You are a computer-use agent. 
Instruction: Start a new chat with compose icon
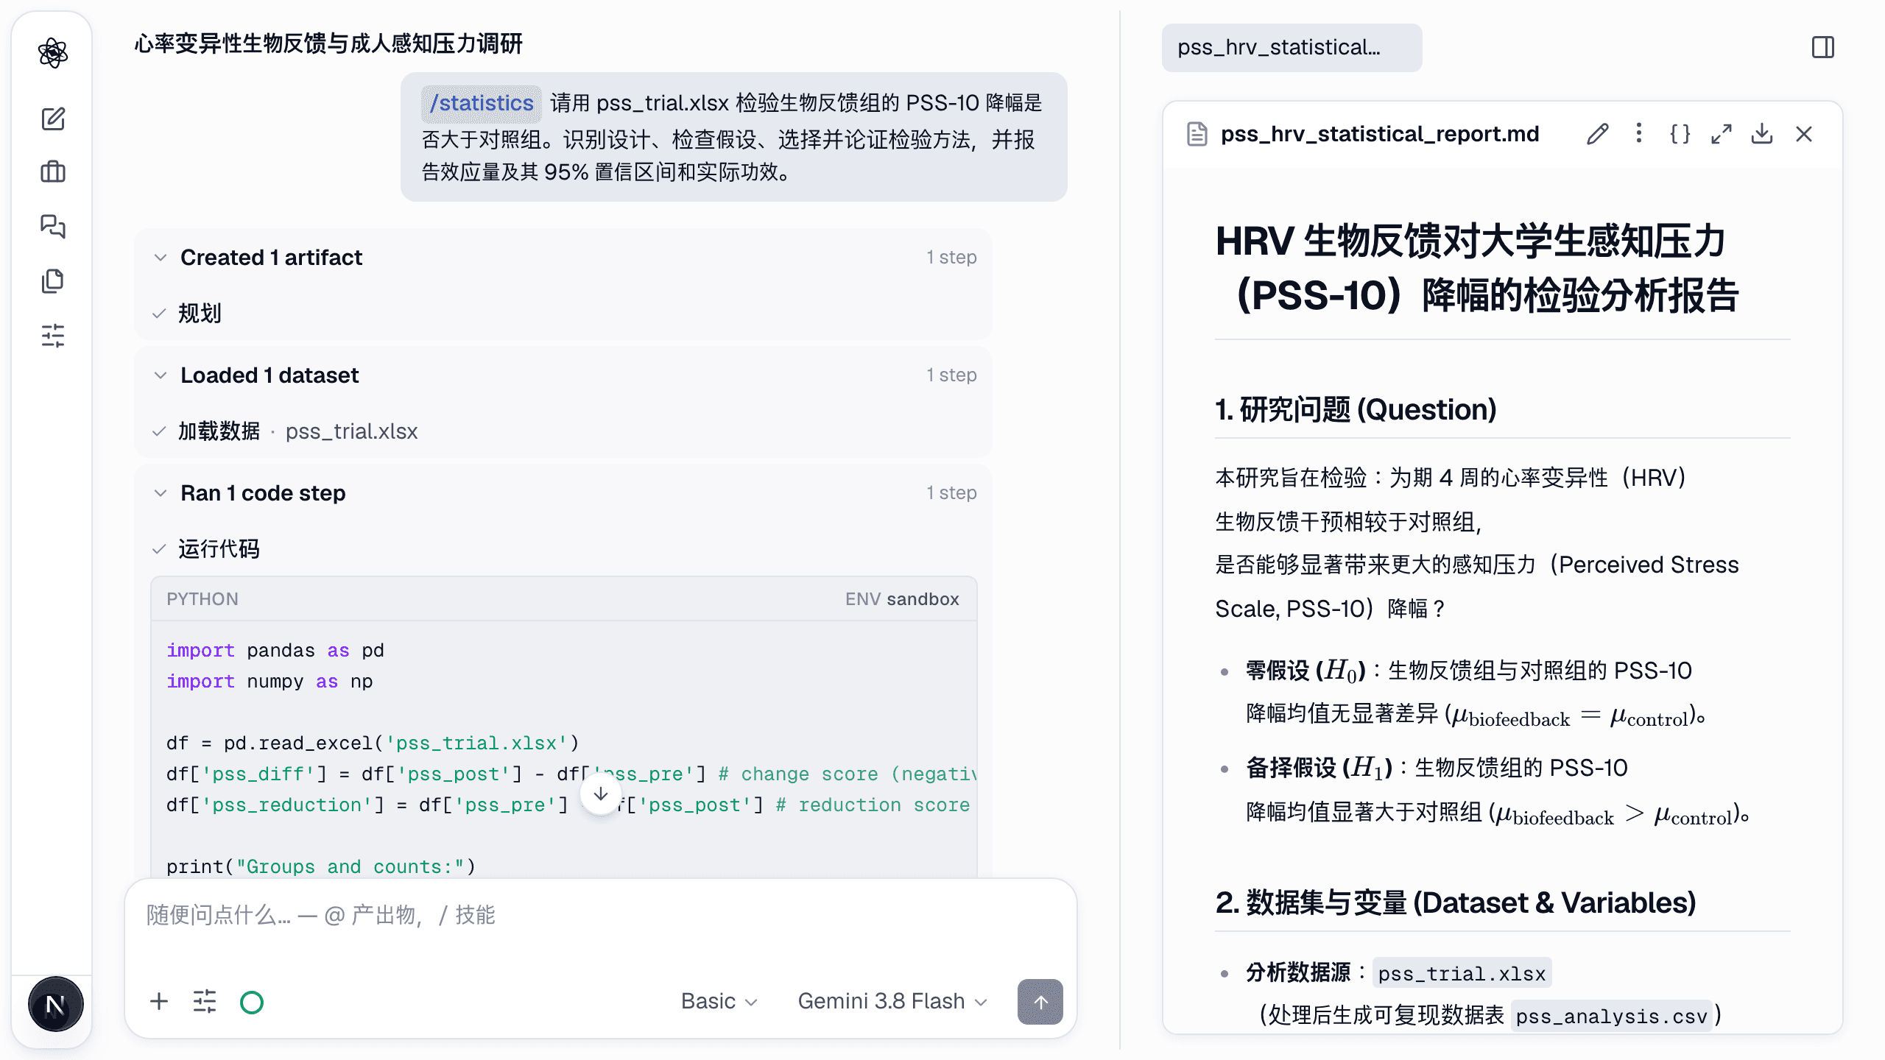tap(53, 119)
